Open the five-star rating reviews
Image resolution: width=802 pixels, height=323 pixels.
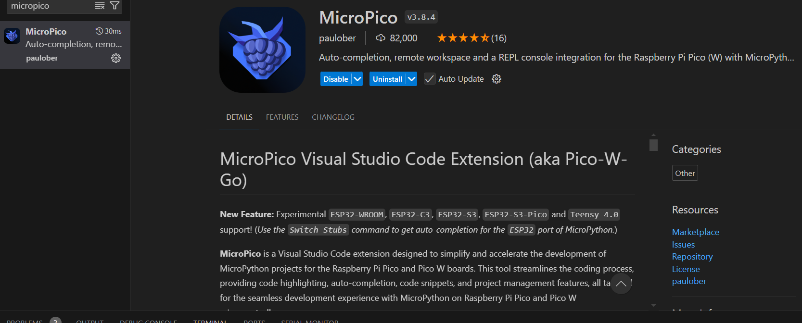pyautogui.click(x=463, y=38)
